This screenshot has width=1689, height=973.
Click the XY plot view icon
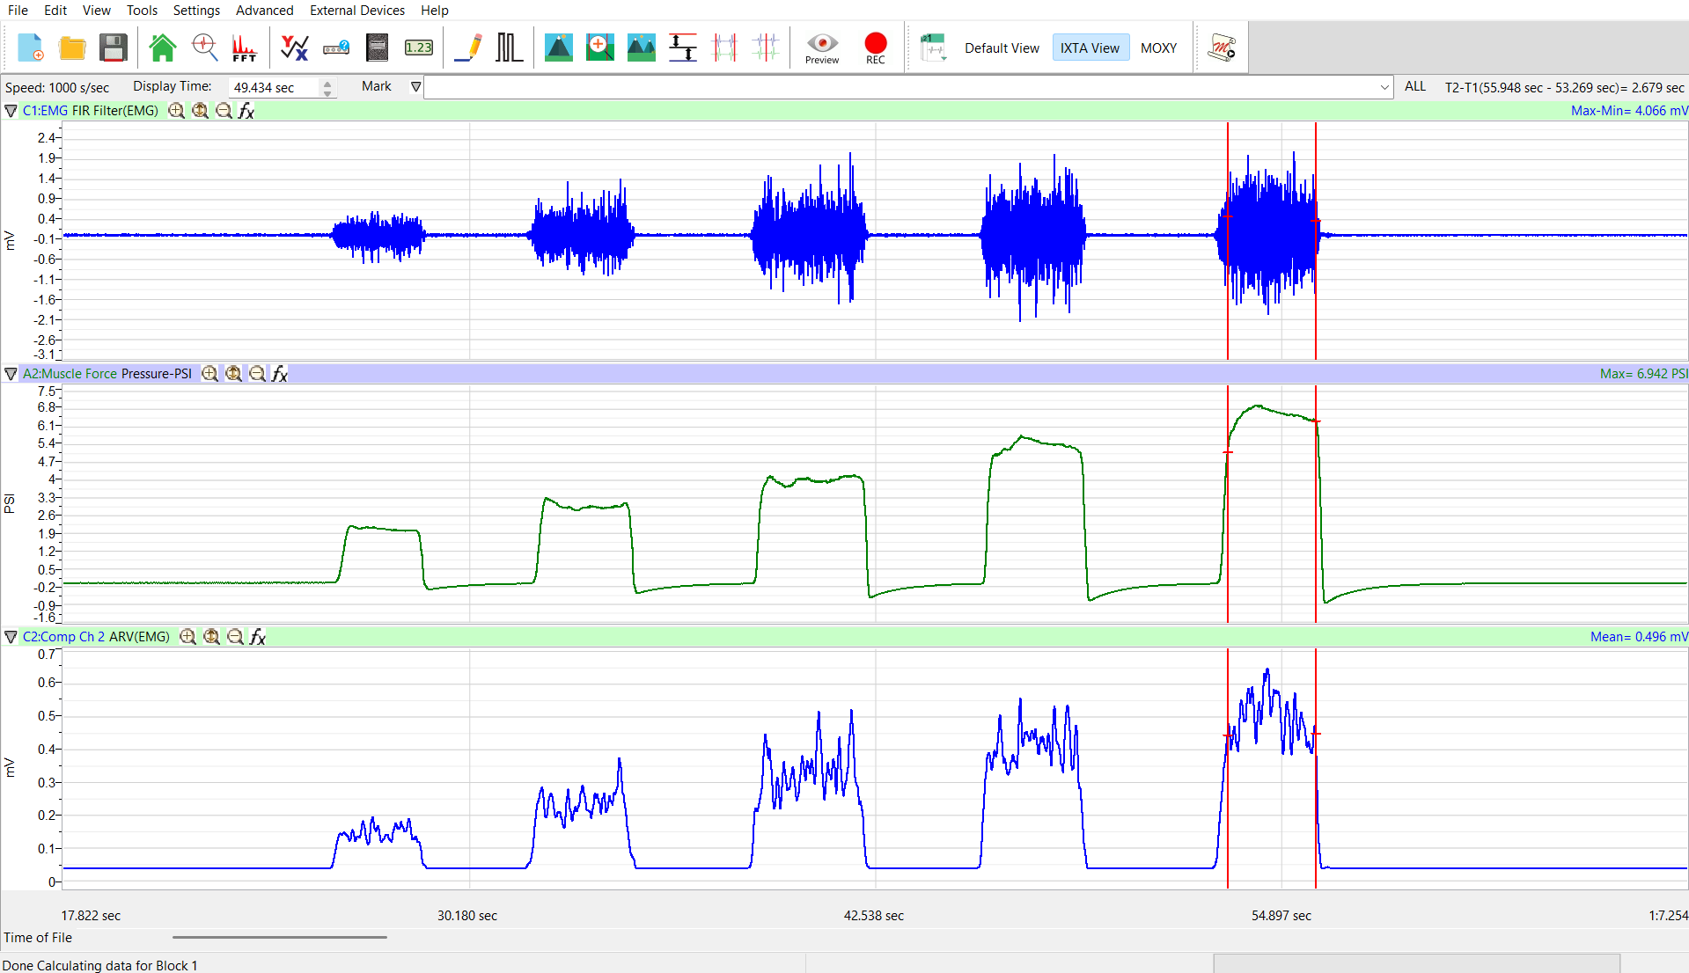click(293, 48)
